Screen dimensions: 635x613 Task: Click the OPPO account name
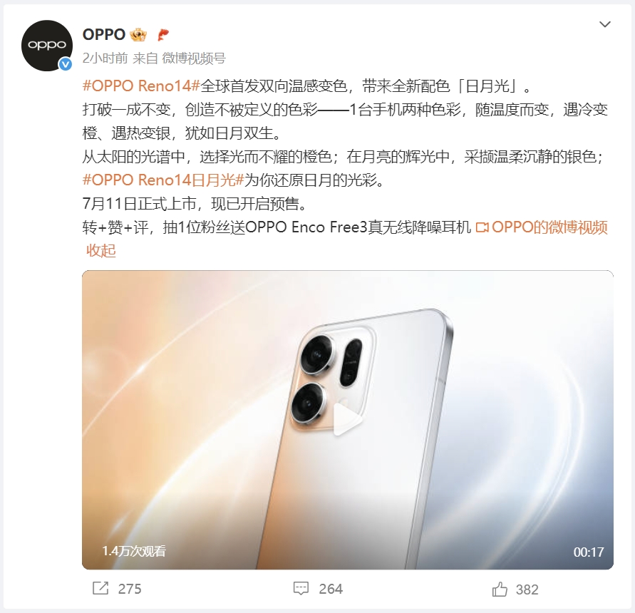pyautogui.click(x=104, y=35)
